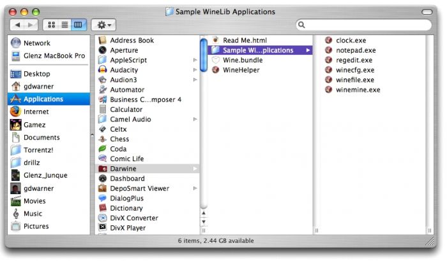Expand Audacity folder arrow
This screenshot has width=447, height=261.
195,70
